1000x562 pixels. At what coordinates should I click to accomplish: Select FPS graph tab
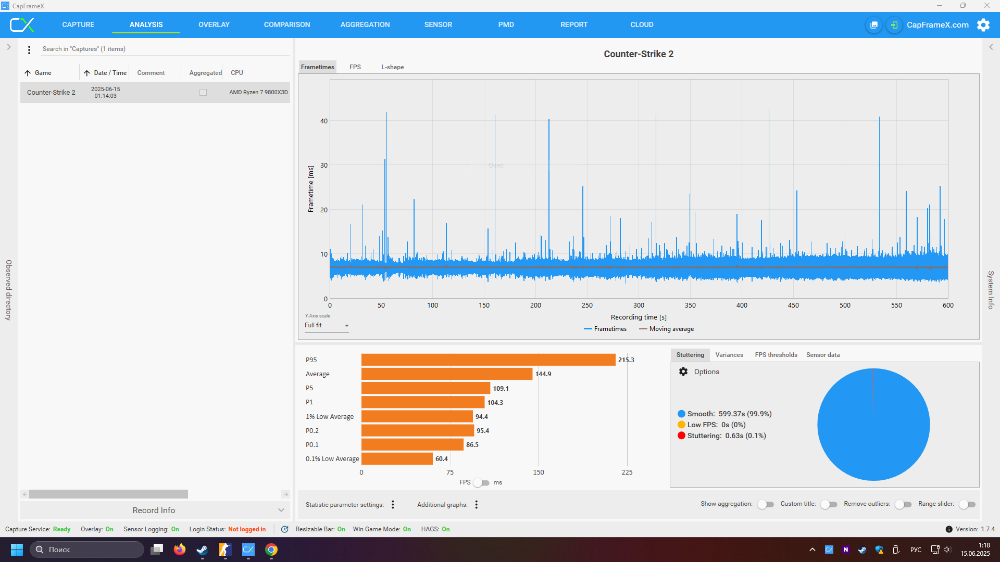[x=355, y=67]
